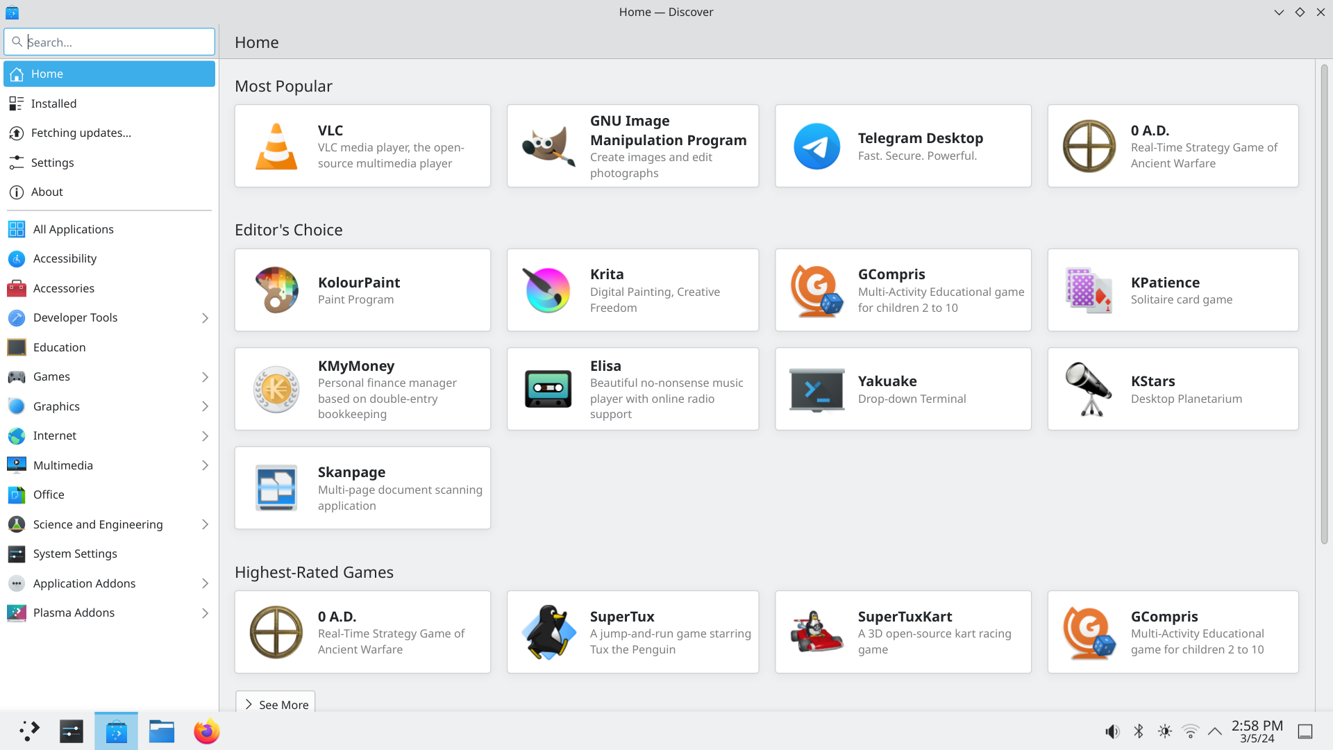
Task: Open the 0 A.D. card under Most Popular
Action: click(x=1173, y=147)
